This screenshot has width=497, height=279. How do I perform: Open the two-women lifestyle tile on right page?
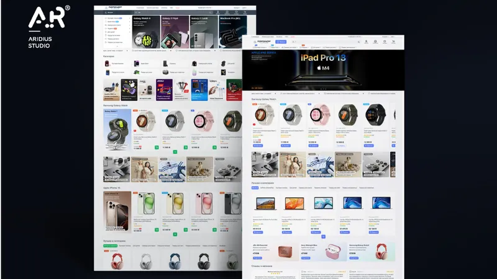click(293, 164)
